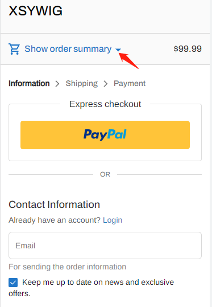Jump to the Payment step
Viewport: 212px width, 307px height.
pyautogui.click(x=130, y=84)
